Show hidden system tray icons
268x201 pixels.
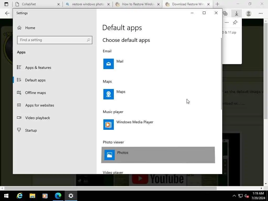click(x=234, y=196)
